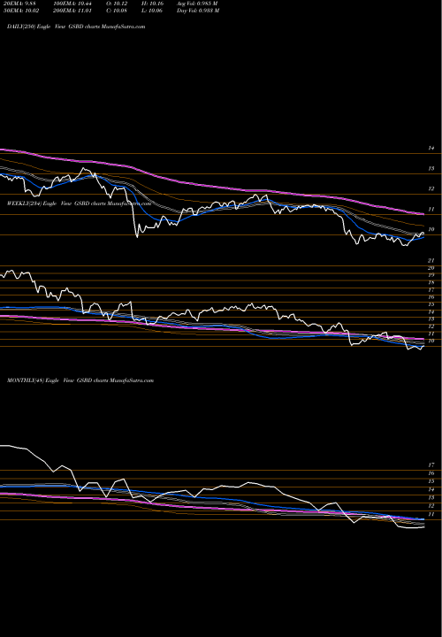Click the WEEKLY Eagle View GSBD chart title

79,203
